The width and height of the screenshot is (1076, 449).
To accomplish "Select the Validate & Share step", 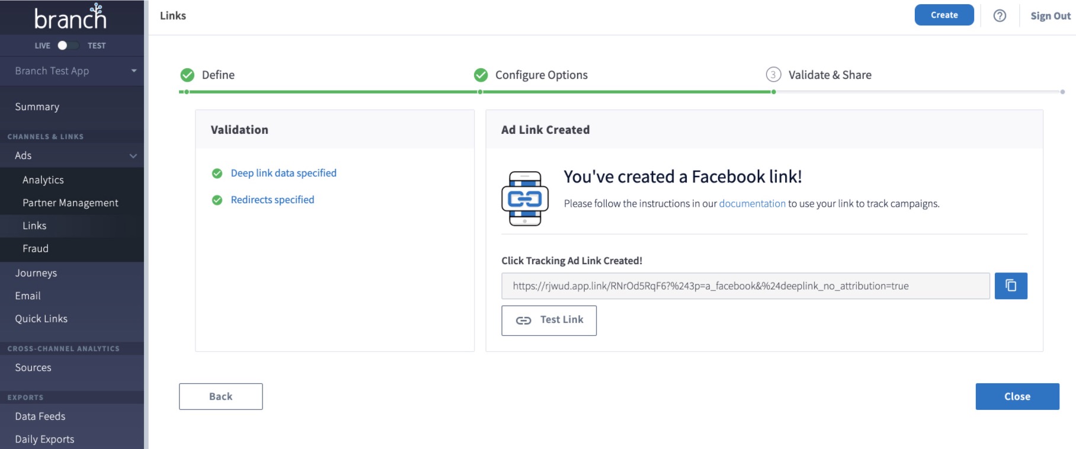I will 830,75.
